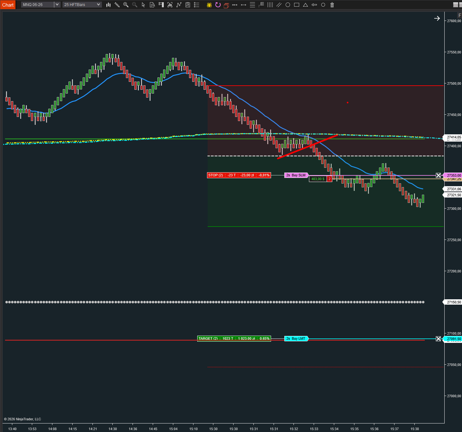Open the MNQ 06-26 instrument dropdown arrow
Viewport: 462px width, 432px height.
[57, 5]
